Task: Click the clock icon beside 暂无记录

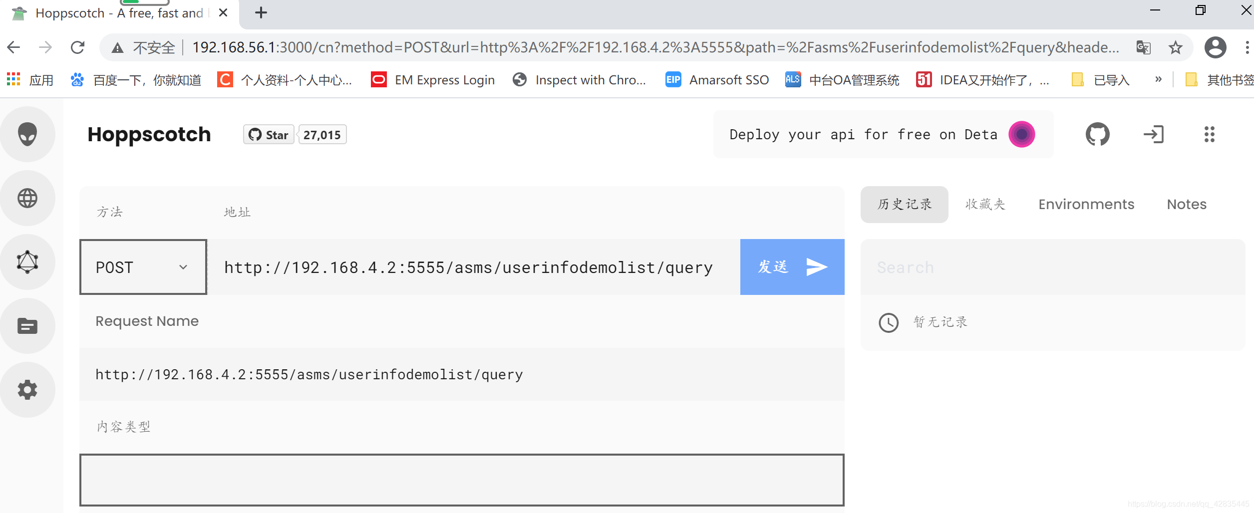Action: 888,322
